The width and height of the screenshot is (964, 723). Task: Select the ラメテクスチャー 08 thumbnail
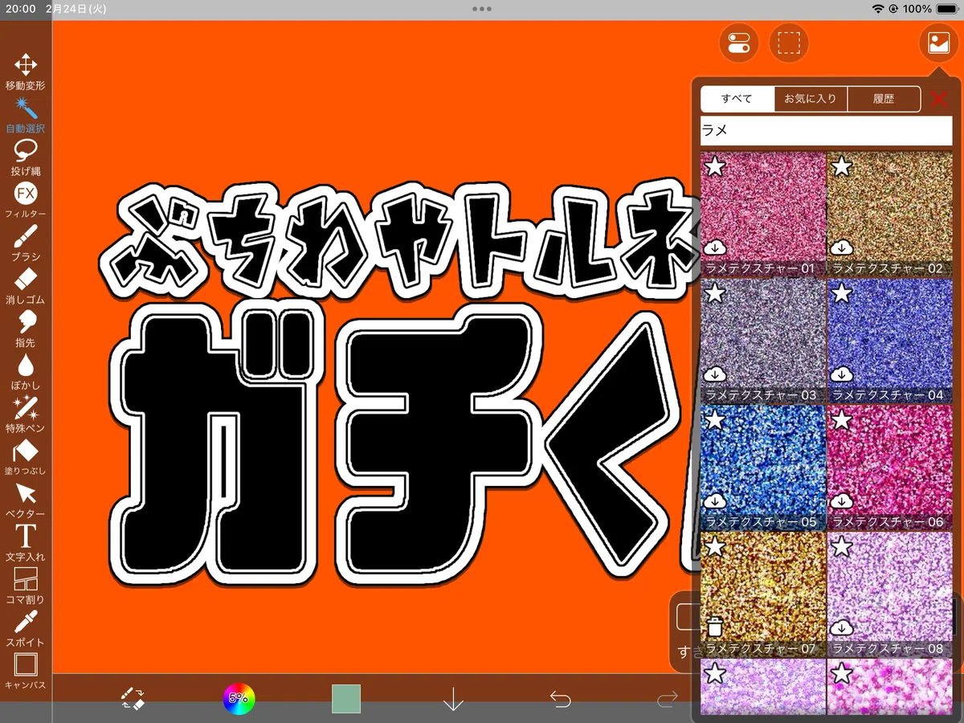pos(890,595)
